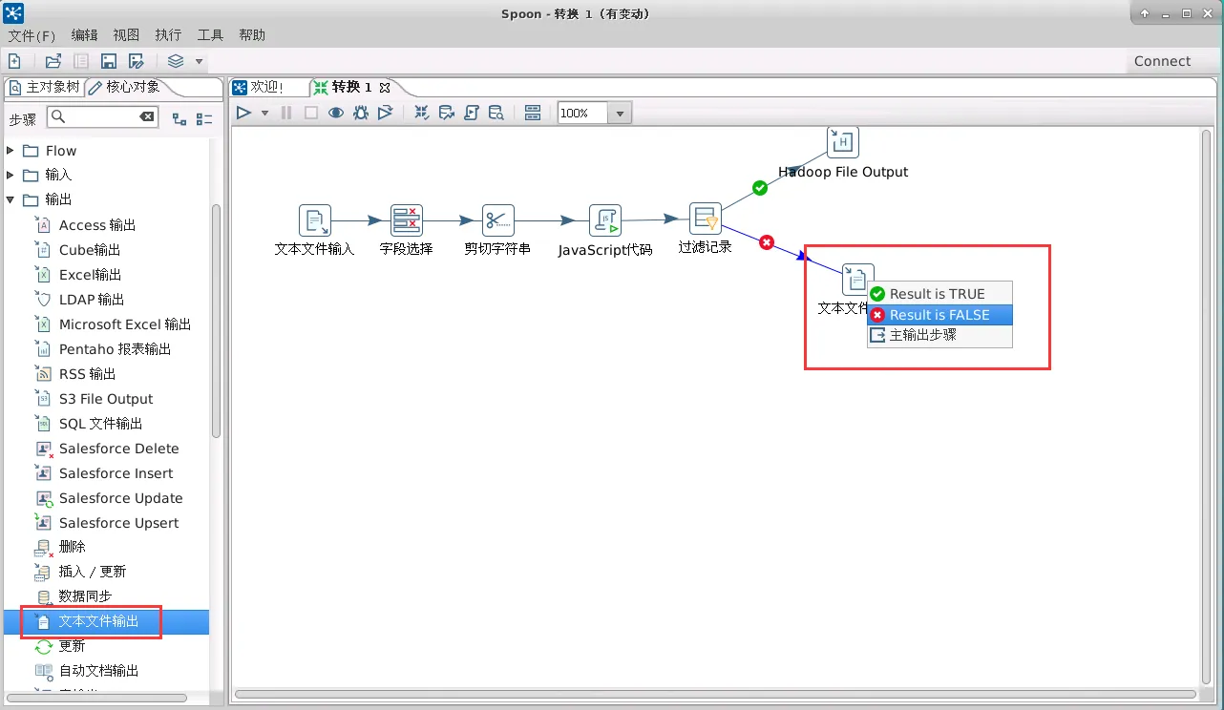Preview the transformation with eye icon

336,113
